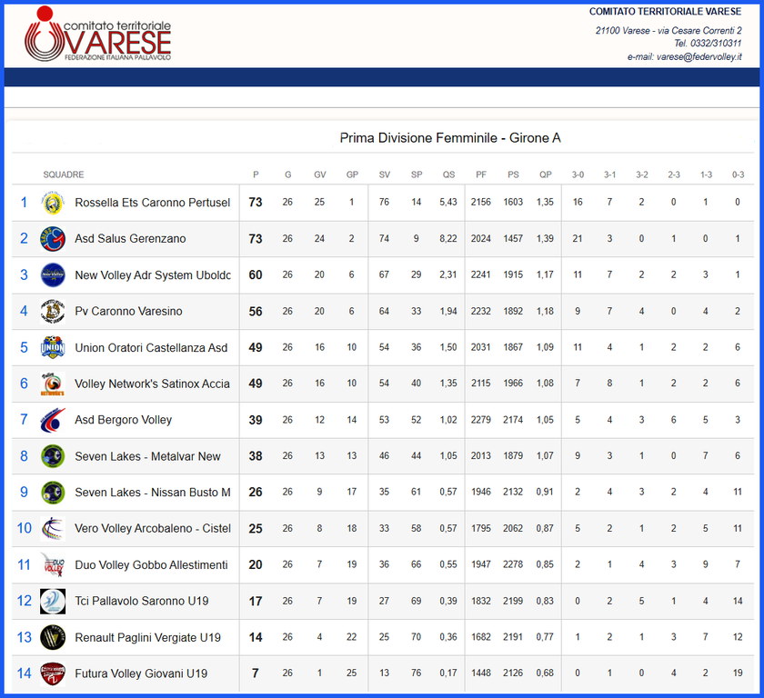Viewport: 764px width, 698px height.
Task: Click the Renault Paglini Vergiate U19 logo
Action: (x=53, y=637)
